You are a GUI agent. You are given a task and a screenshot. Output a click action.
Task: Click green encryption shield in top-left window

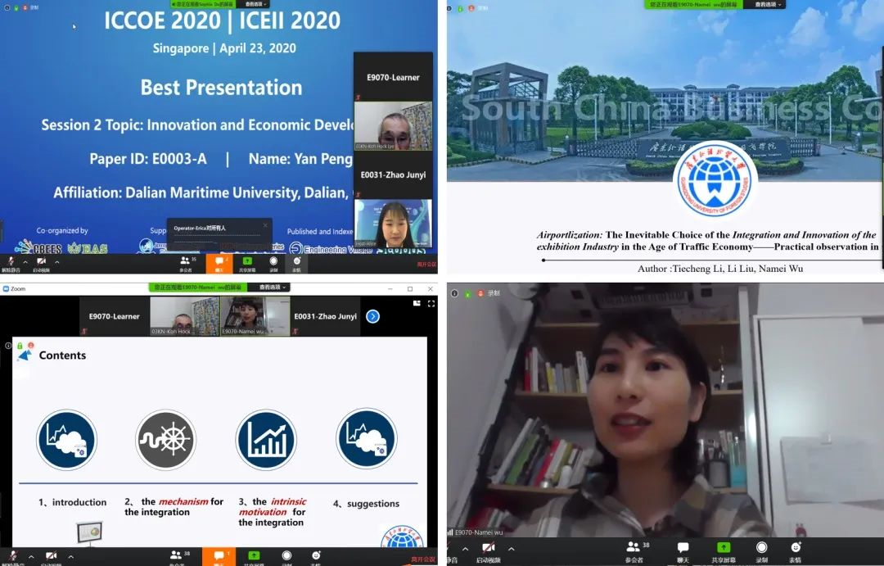click(16, 8)
